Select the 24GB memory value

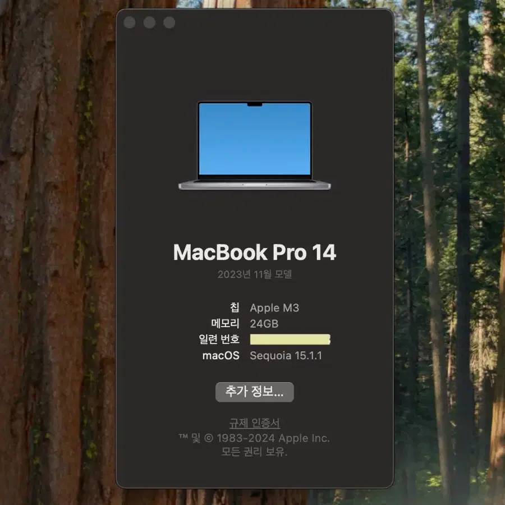point(264,324)
